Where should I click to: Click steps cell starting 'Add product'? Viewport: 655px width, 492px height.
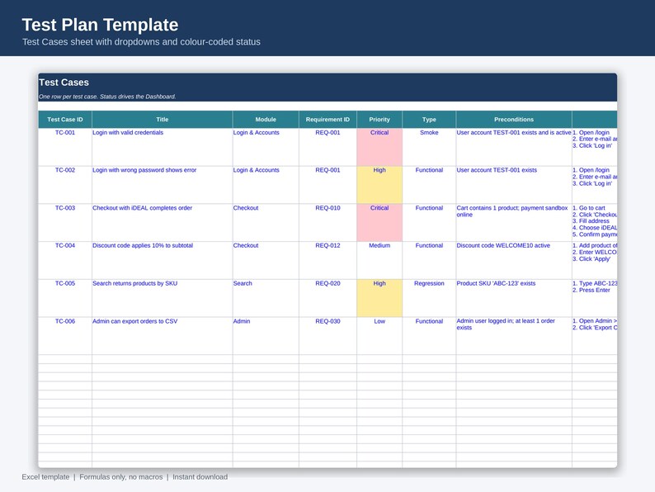click(595, 260)
